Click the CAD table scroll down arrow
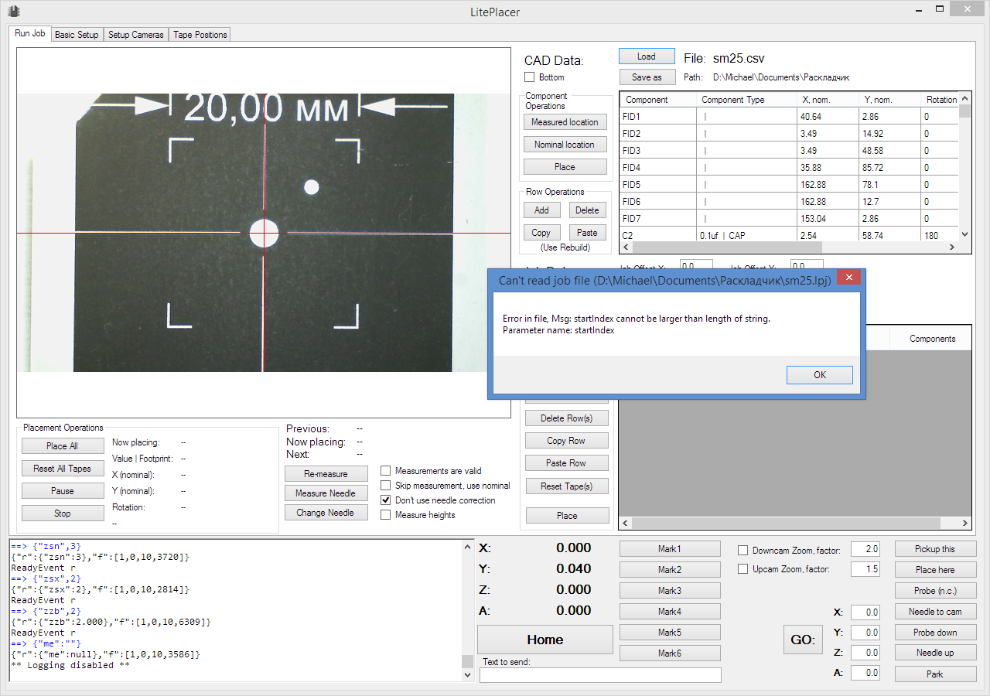 964,234
